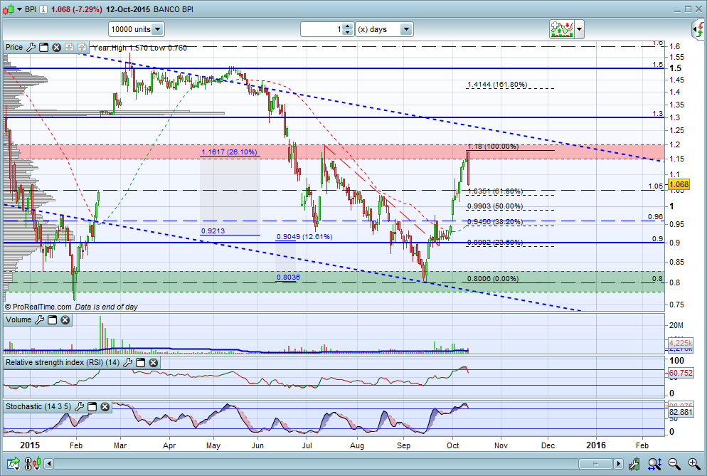
Task: Open the chart export arrow icon
Action: pos(13,463)
